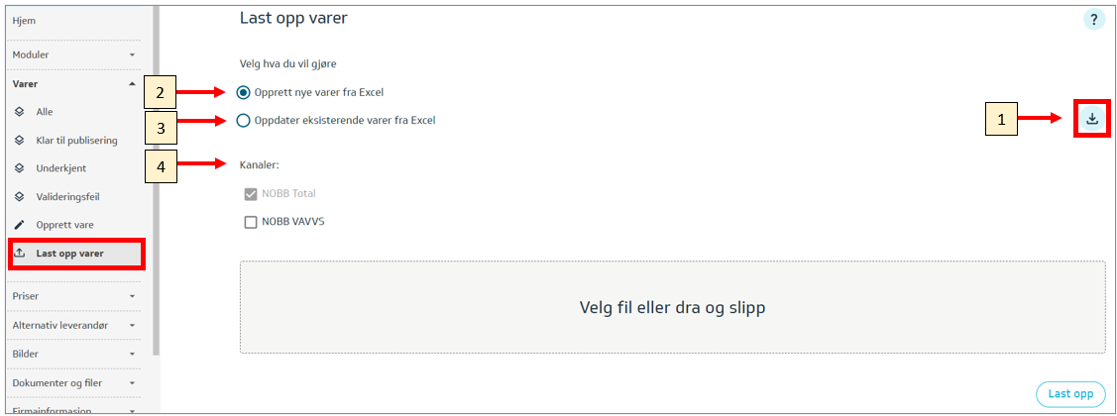The image size is (1117, 416).
Task: Select Oppdater eksisterende varer fra Excel
Action: [244, 121]
